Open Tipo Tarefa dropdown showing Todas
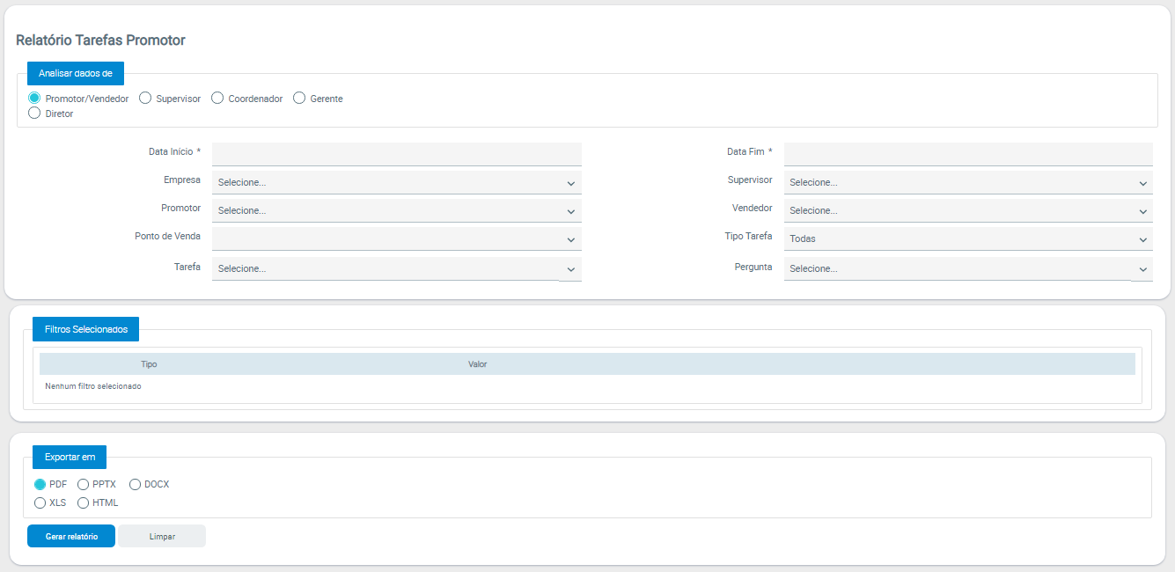 967,238
